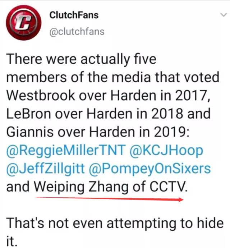The image size is (230, 248).
Task: Click the line 'That's not even attempting to hide'
Action: [115, 223]
